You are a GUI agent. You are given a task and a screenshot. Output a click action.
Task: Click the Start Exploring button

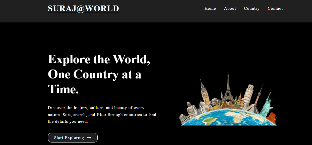coord(73,137)
